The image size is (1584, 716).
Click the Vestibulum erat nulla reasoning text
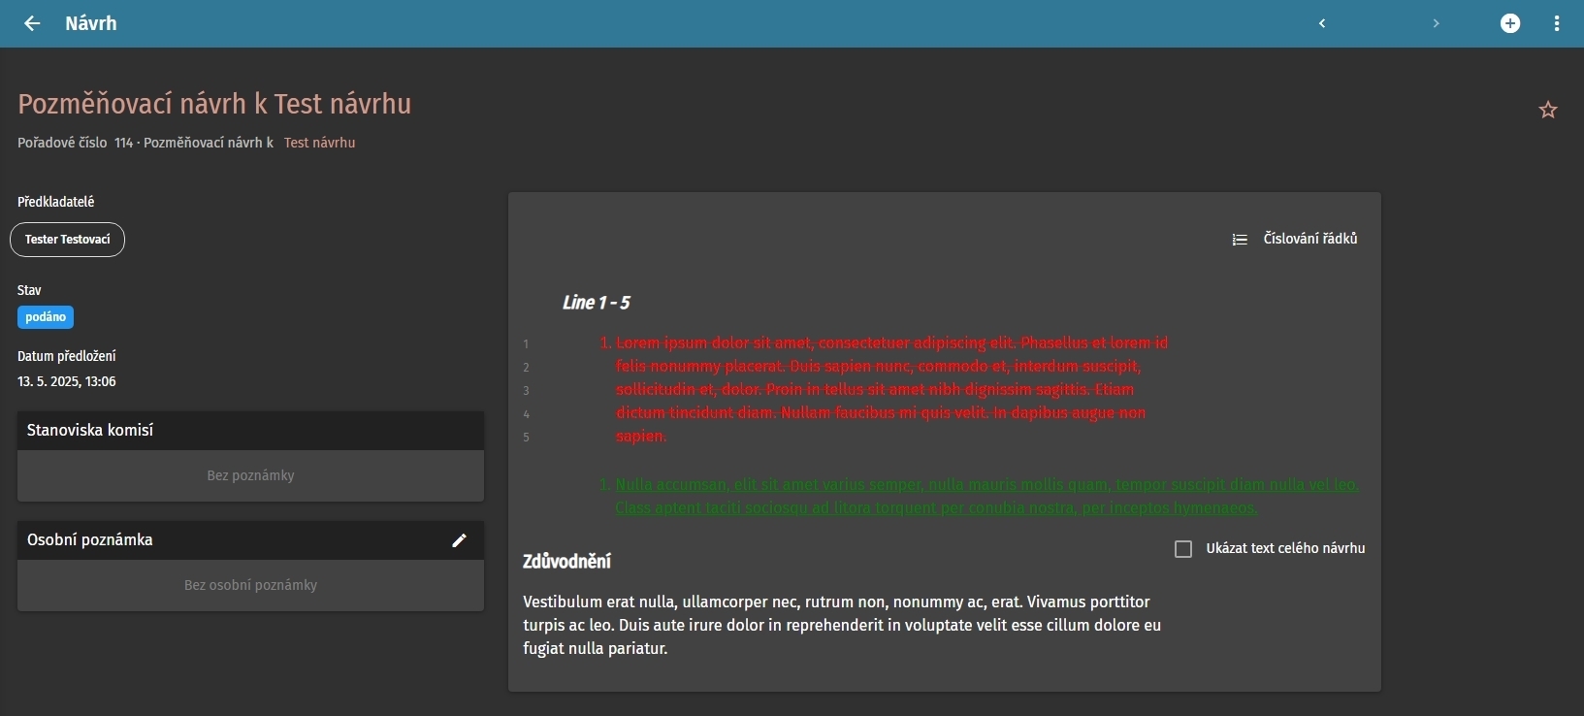842,625
